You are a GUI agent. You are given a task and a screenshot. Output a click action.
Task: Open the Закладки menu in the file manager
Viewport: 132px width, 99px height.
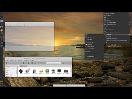(x=26, y=61)
